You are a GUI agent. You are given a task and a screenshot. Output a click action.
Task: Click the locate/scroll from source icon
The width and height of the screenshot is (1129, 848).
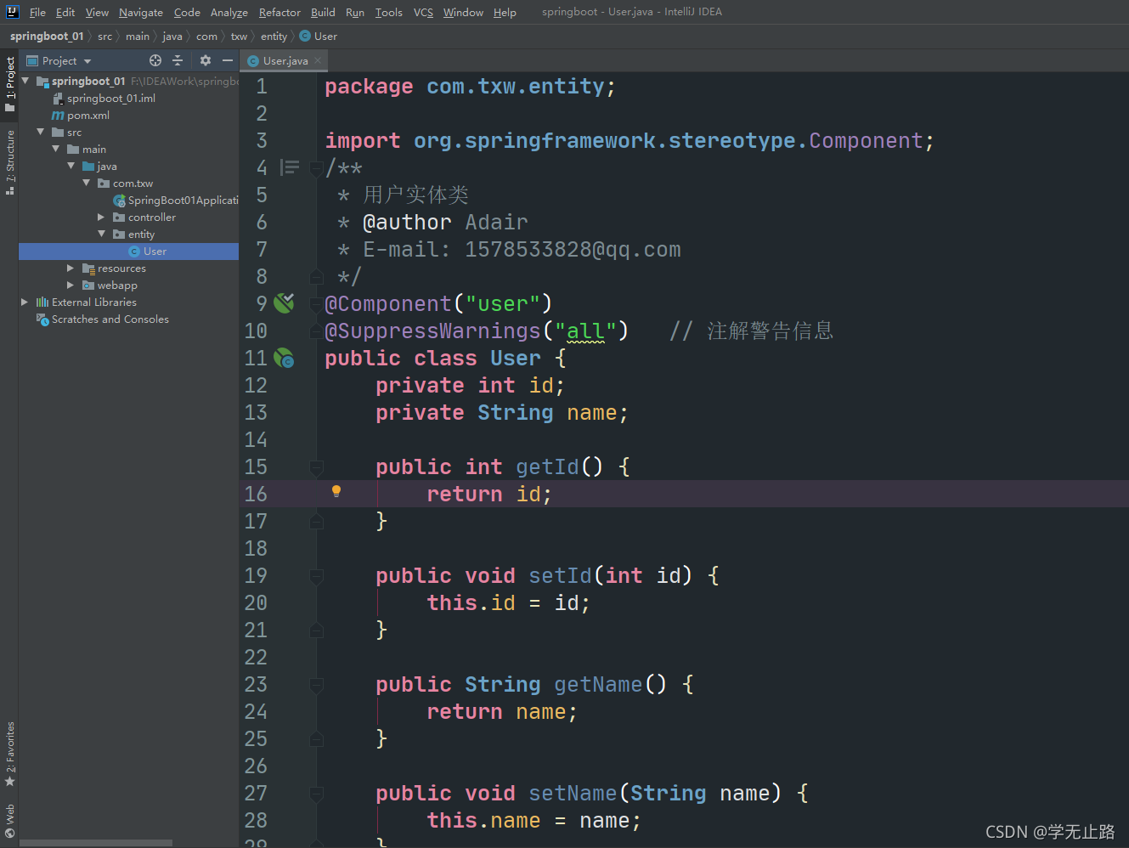point(155,60)
